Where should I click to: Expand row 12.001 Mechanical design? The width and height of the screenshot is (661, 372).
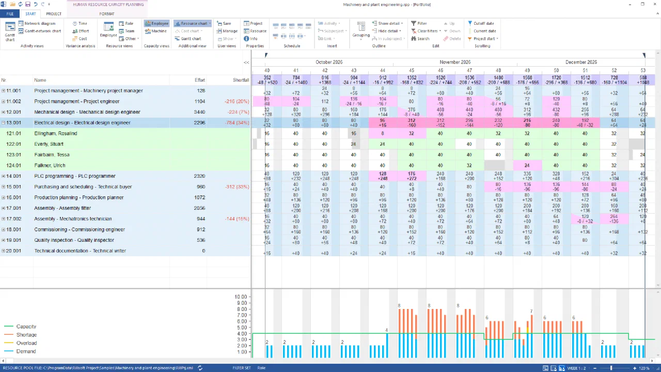pos(3,112)
